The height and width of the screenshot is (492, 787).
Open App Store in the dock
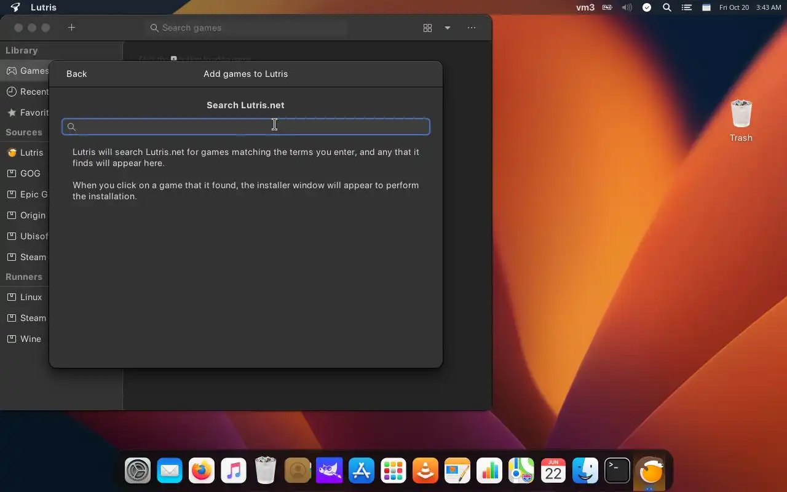click(362, 472)
